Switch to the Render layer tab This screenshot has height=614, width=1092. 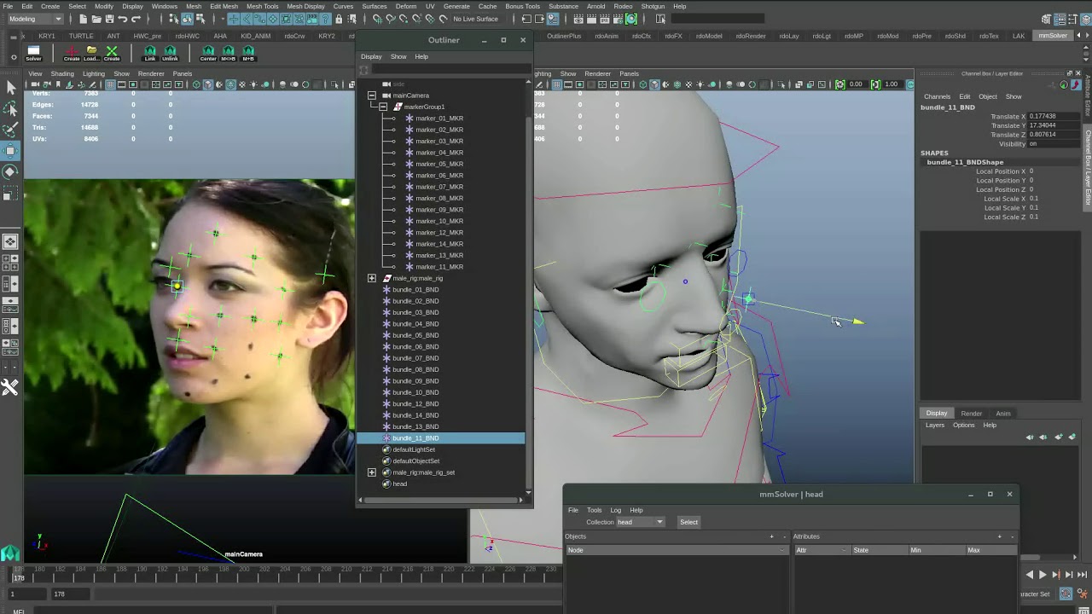pos(971,414)
